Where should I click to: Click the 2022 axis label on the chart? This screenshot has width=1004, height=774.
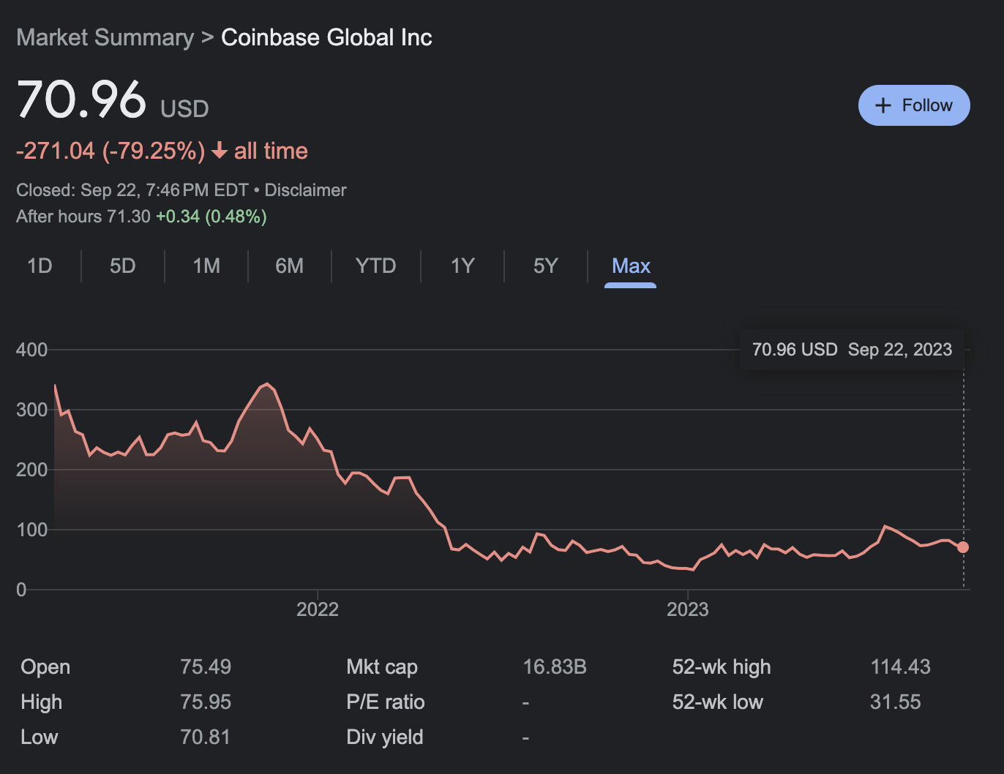pos(318,608)
